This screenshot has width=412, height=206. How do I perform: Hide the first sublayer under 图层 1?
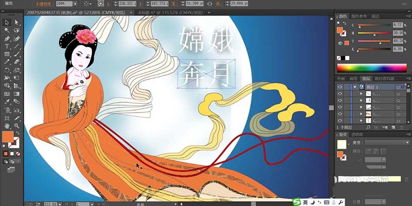coord(340,93)
